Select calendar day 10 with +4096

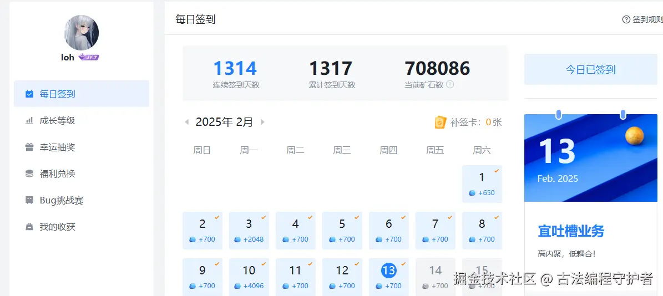tap(249, 277)
